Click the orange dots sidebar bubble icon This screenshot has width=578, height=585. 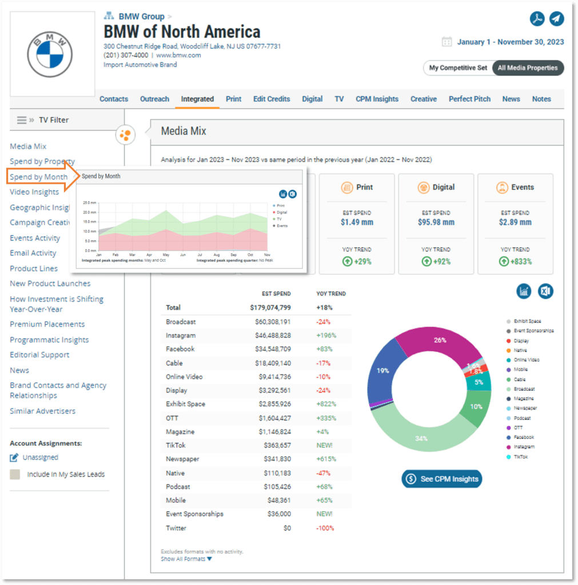(x=125, y=135)
